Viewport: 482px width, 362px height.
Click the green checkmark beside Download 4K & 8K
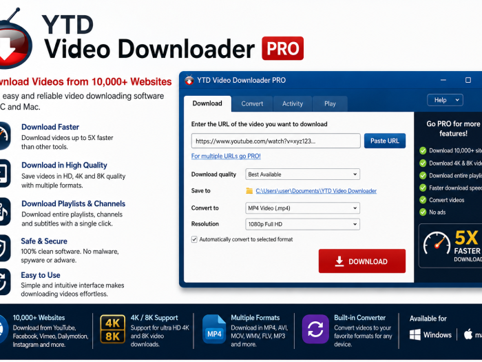pos(423,163)
